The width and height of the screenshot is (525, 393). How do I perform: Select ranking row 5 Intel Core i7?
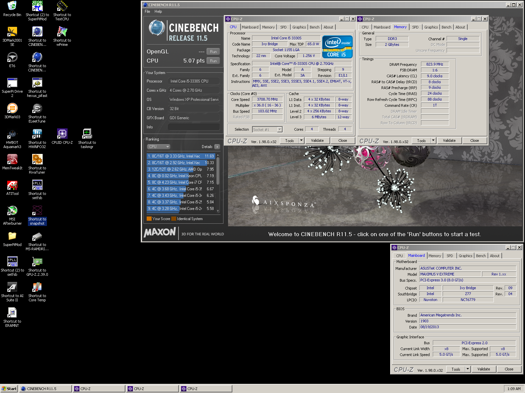click(x=181, y=182)
